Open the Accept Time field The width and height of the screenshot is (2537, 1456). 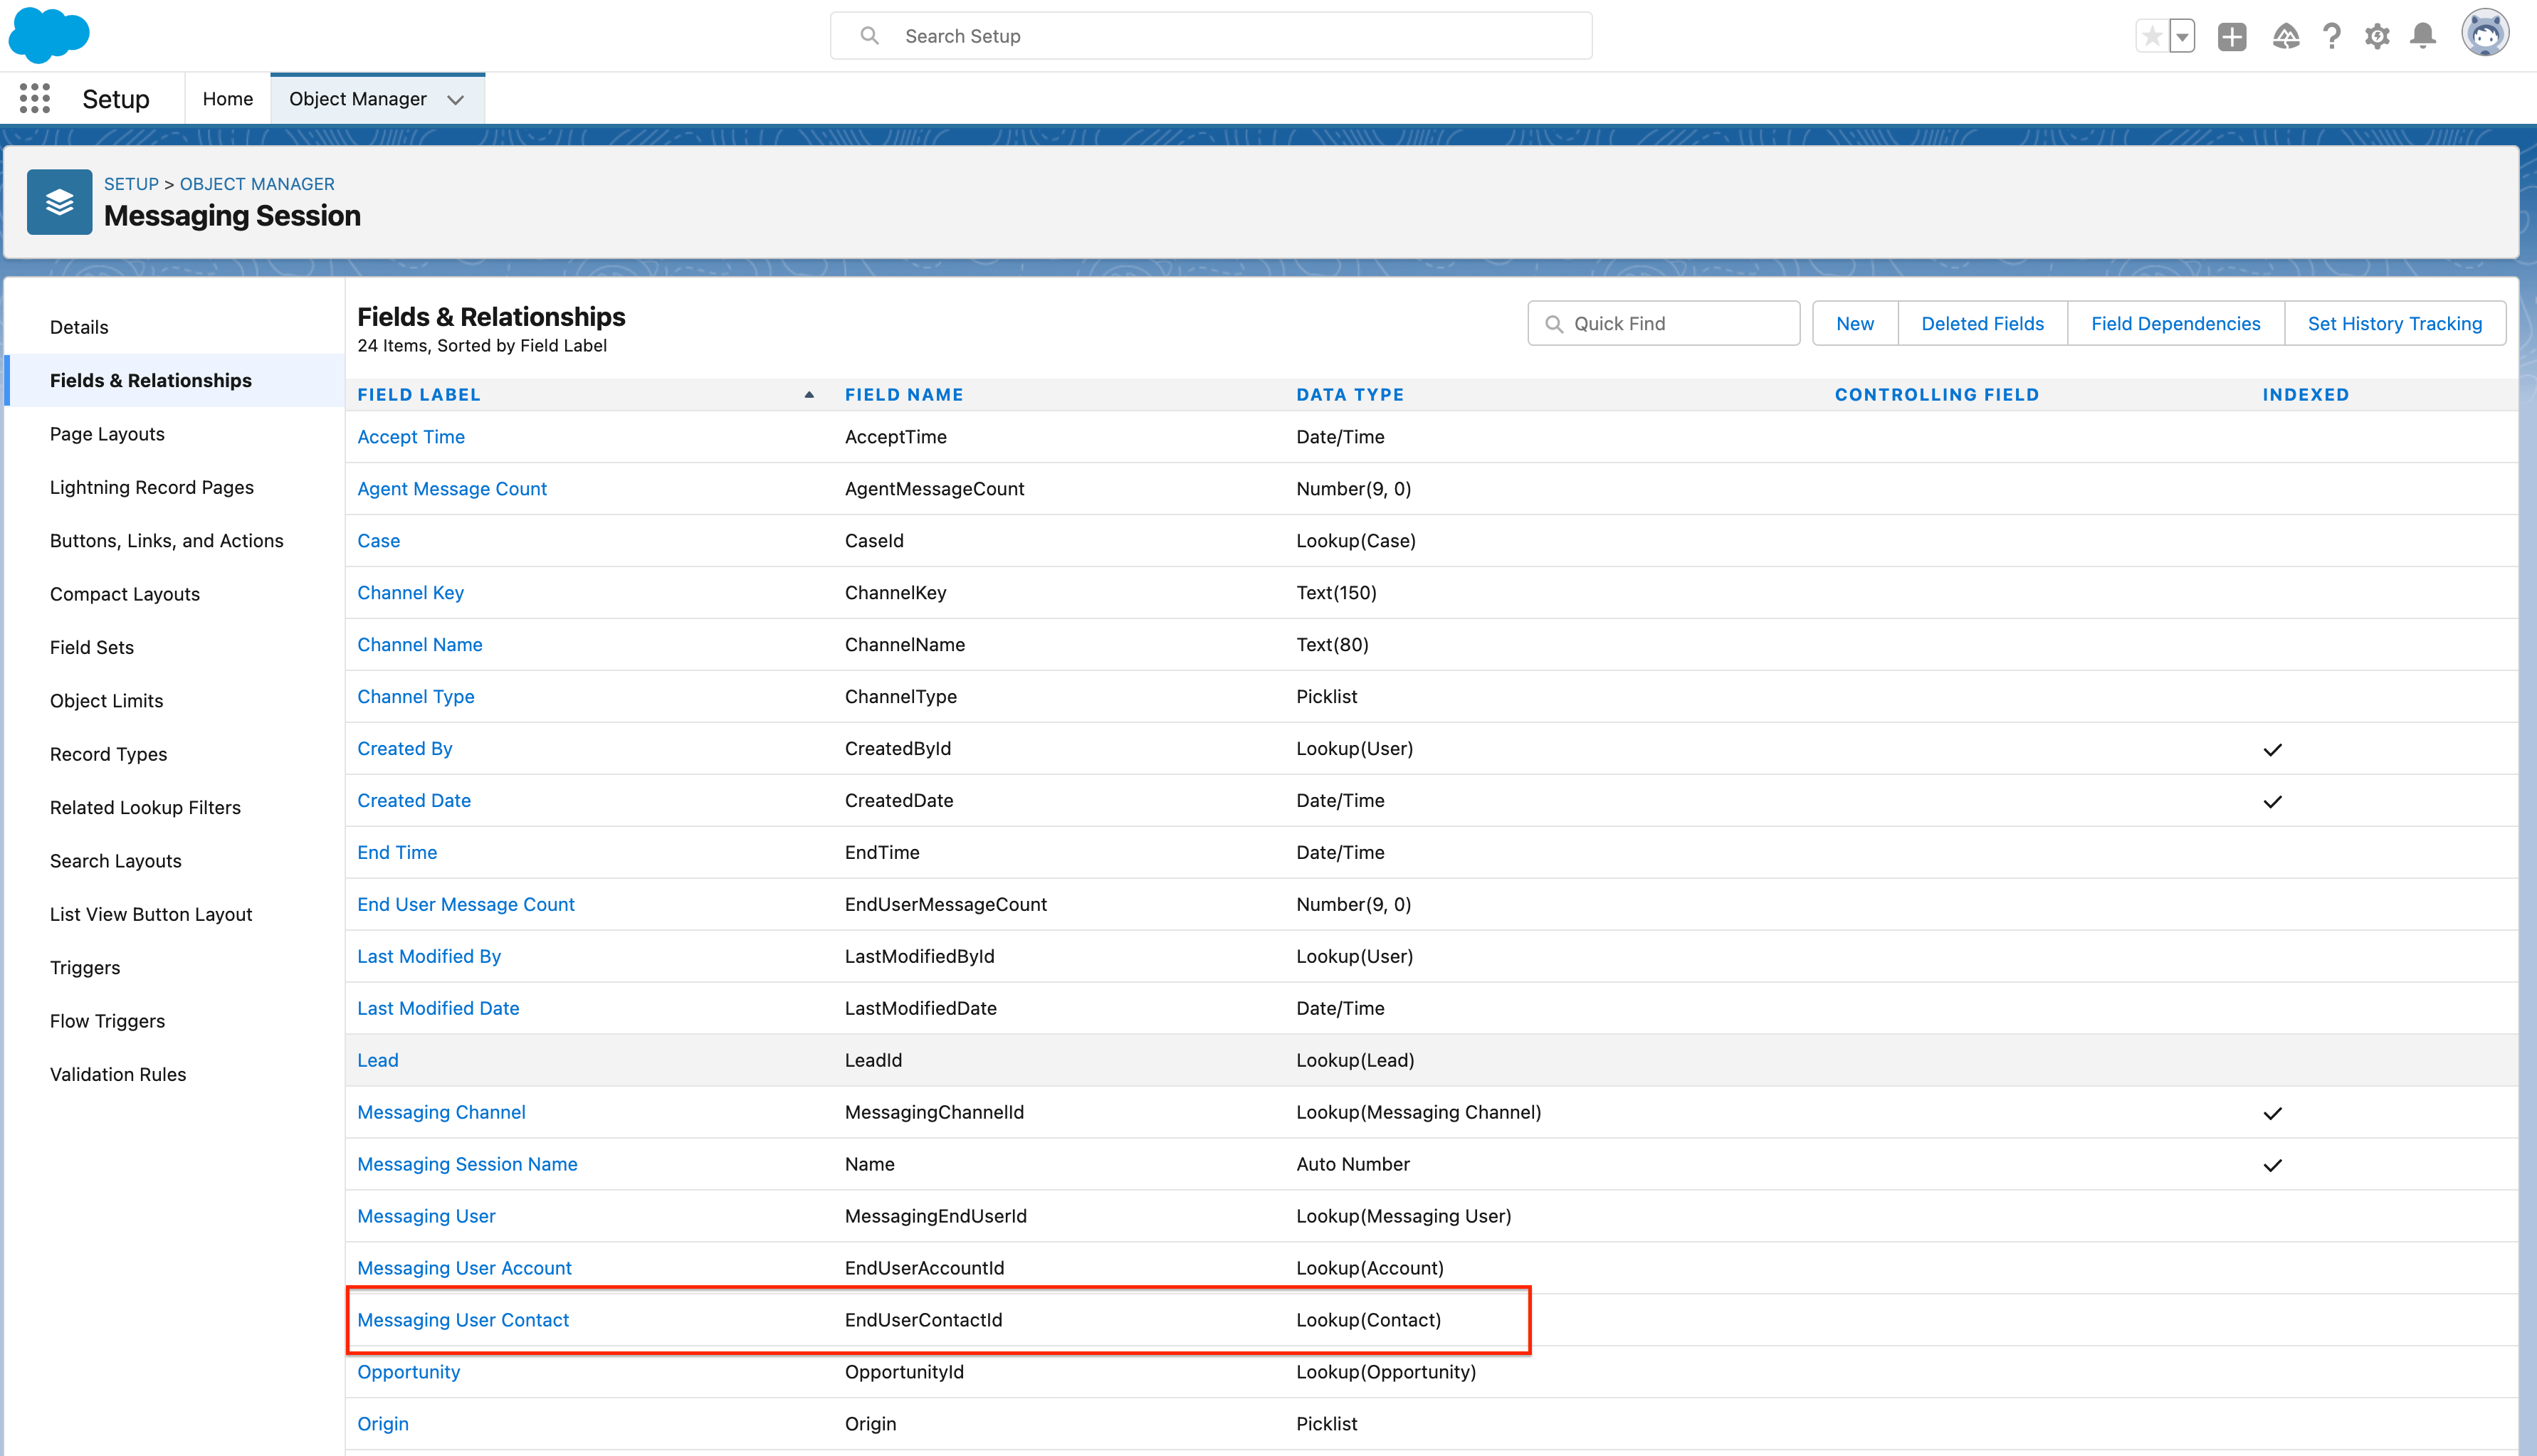411,437
